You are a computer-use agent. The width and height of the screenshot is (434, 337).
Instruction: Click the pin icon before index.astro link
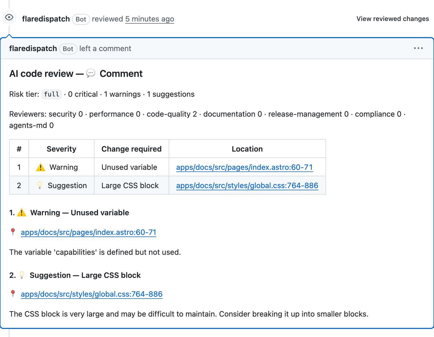tap(13, 232)
